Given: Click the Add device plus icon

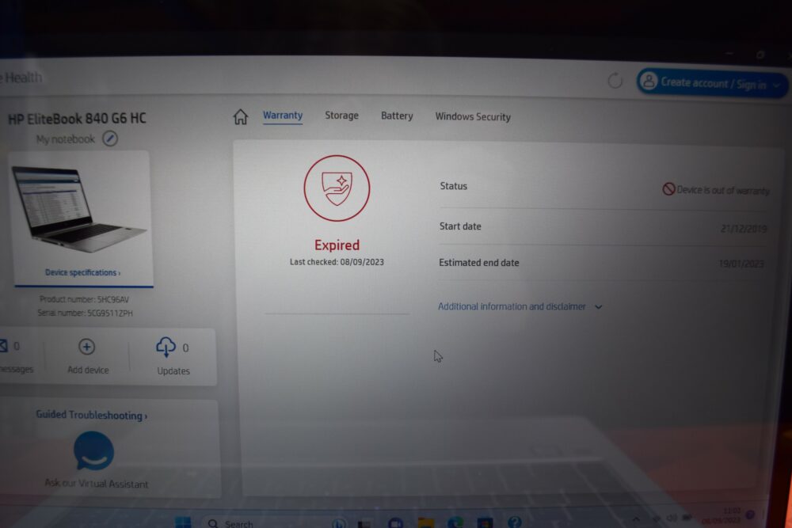Looking at the screenshot, I should tap(87, 347).
